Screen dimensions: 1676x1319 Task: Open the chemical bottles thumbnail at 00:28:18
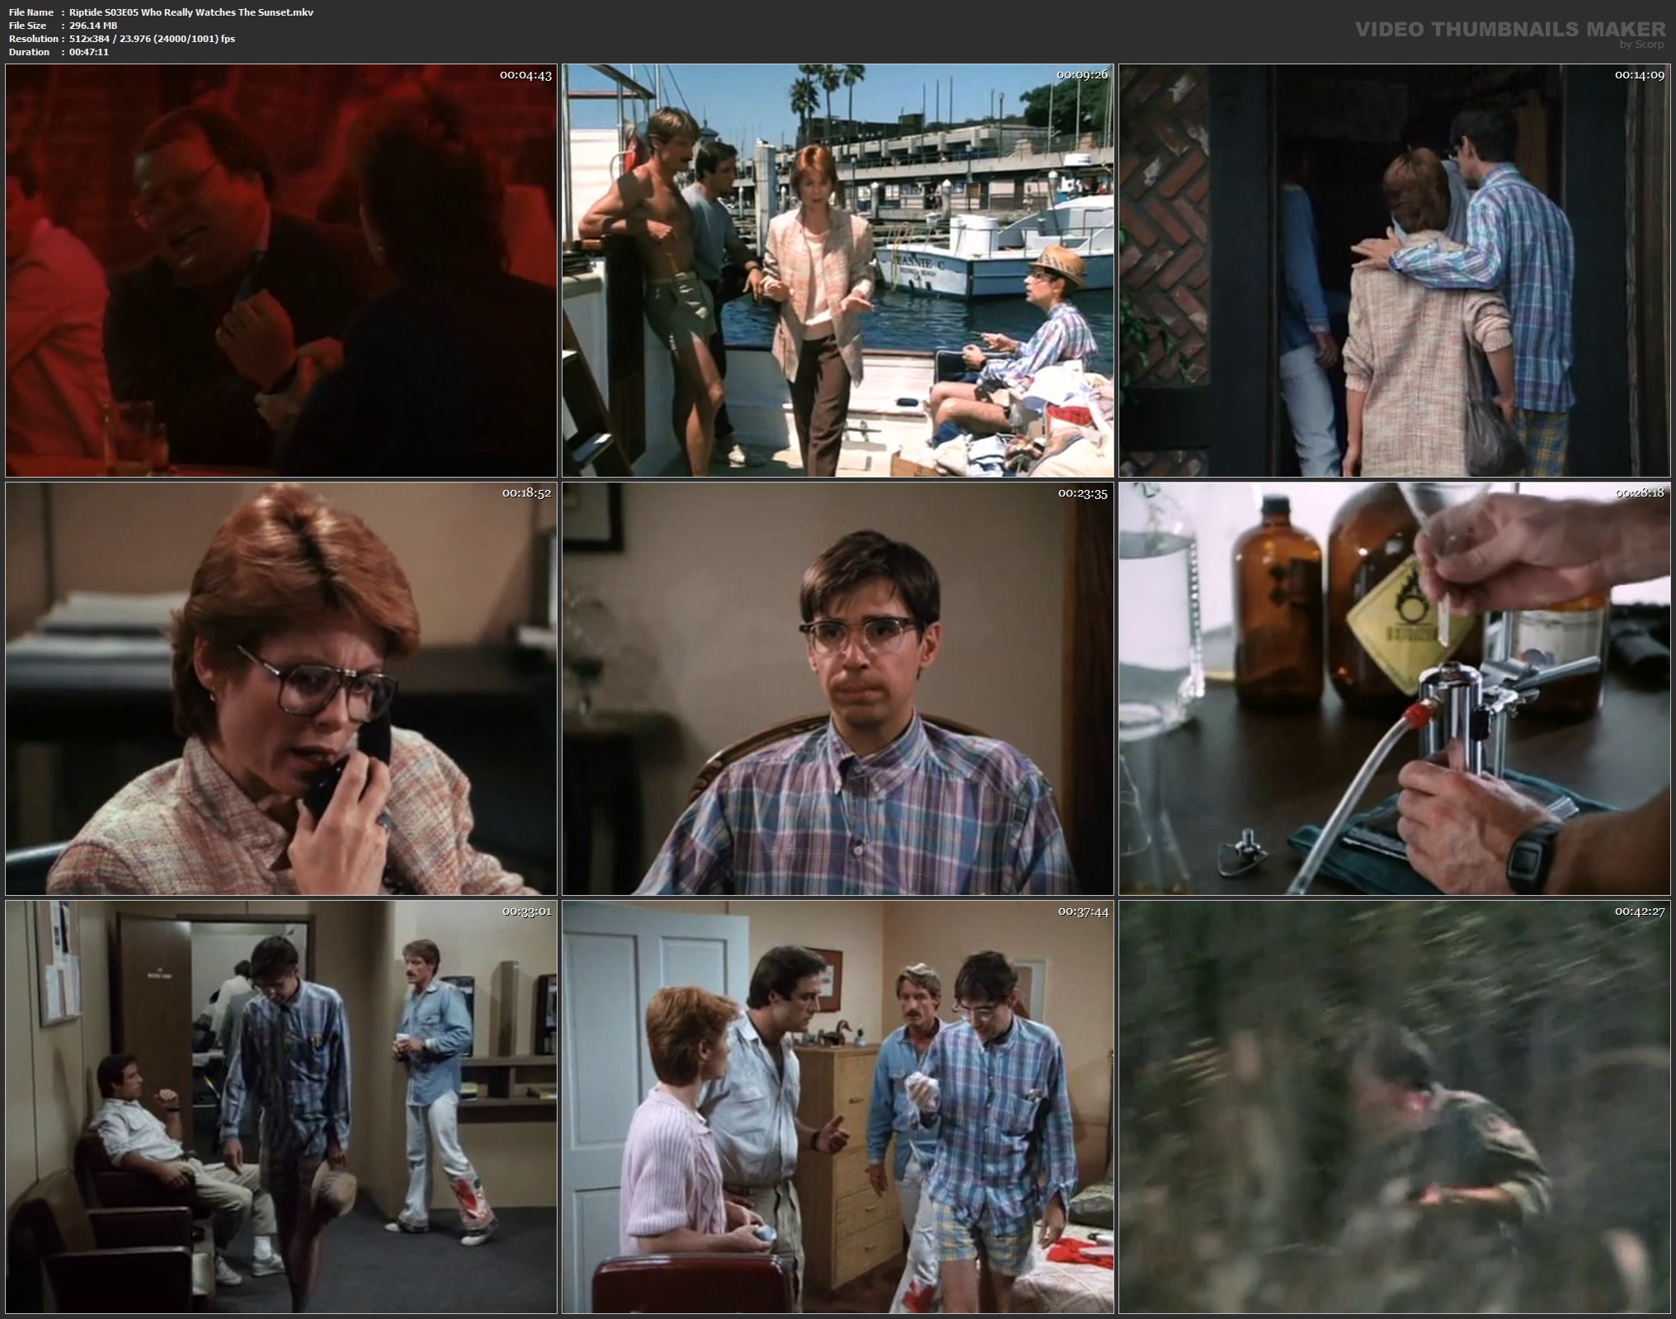point(1395,689)
